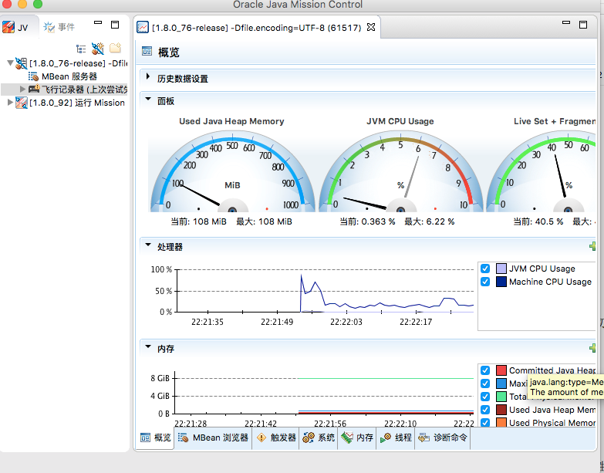The width and height of the screenshot is (604, 473).
Task: Click the green add icon in 内存 section
Action: [592, 348]
